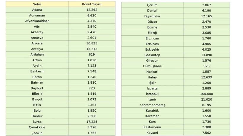
Task: Click the Konut Sayısı column header
Action: coord(92,4)
